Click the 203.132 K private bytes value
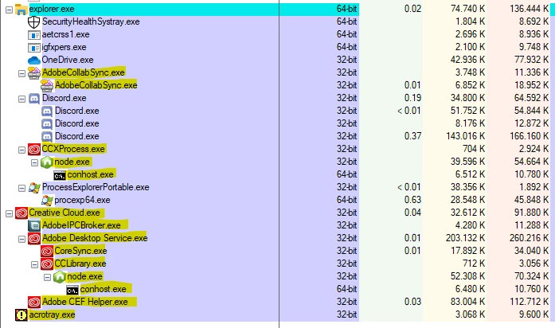 466,238
